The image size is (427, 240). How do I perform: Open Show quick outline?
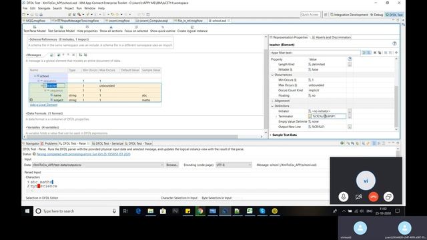(x=163, y=29)
